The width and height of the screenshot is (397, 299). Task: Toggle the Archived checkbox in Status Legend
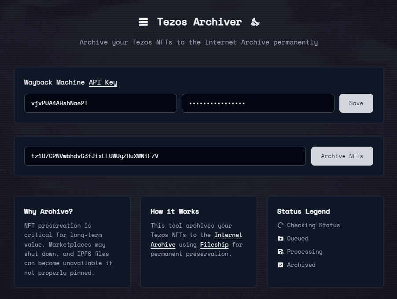click(x=280, y=265)
